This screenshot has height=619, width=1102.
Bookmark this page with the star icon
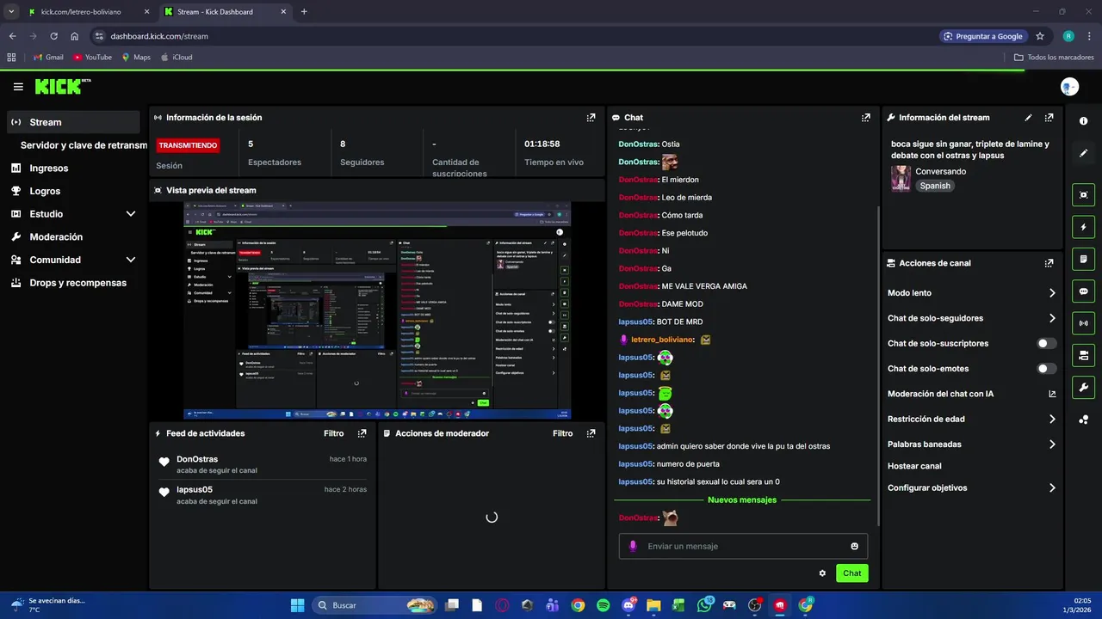pyautogui.click(x=1040, y=36)
